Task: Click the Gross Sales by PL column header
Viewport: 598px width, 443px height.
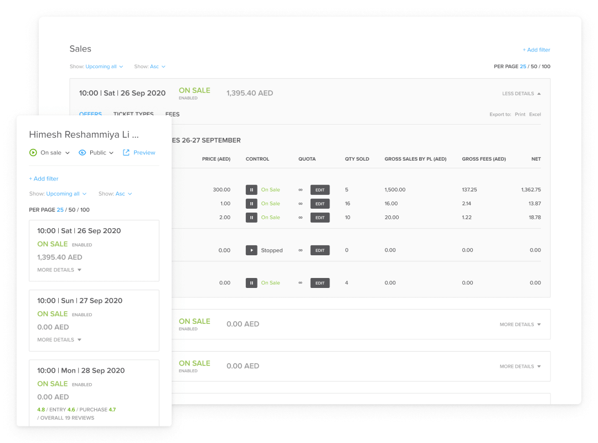Action: click(x=415, y=159)
